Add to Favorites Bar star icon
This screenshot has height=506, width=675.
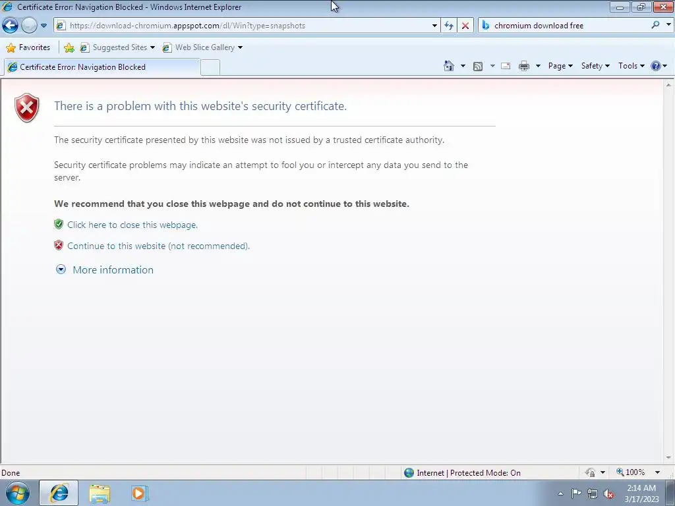[69, 47]
